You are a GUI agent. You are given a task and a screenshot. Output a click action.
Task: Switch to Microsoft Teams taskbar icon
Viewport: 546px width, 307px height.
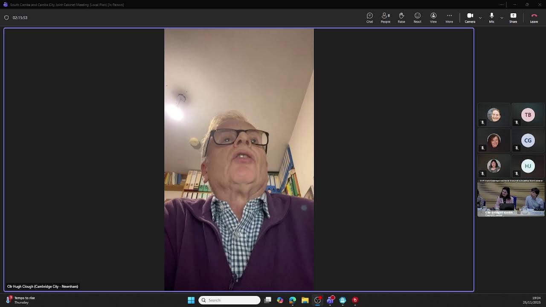point(330,300)
